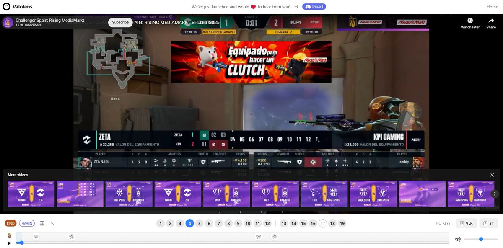Open the scoreboard table icon
This screenshot has width=503, height=248.
click(x=42, y=223)
